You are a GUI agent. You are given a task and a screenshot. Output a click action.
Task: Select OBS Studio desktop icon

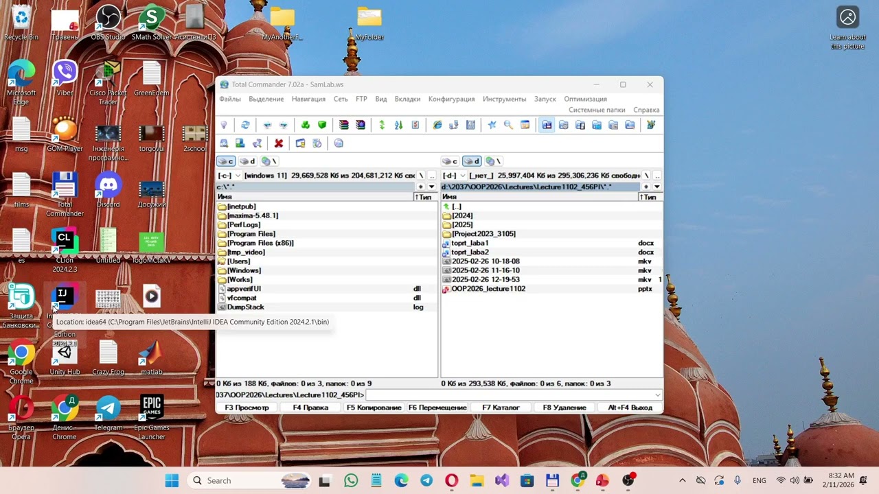[x=108, y=23]
